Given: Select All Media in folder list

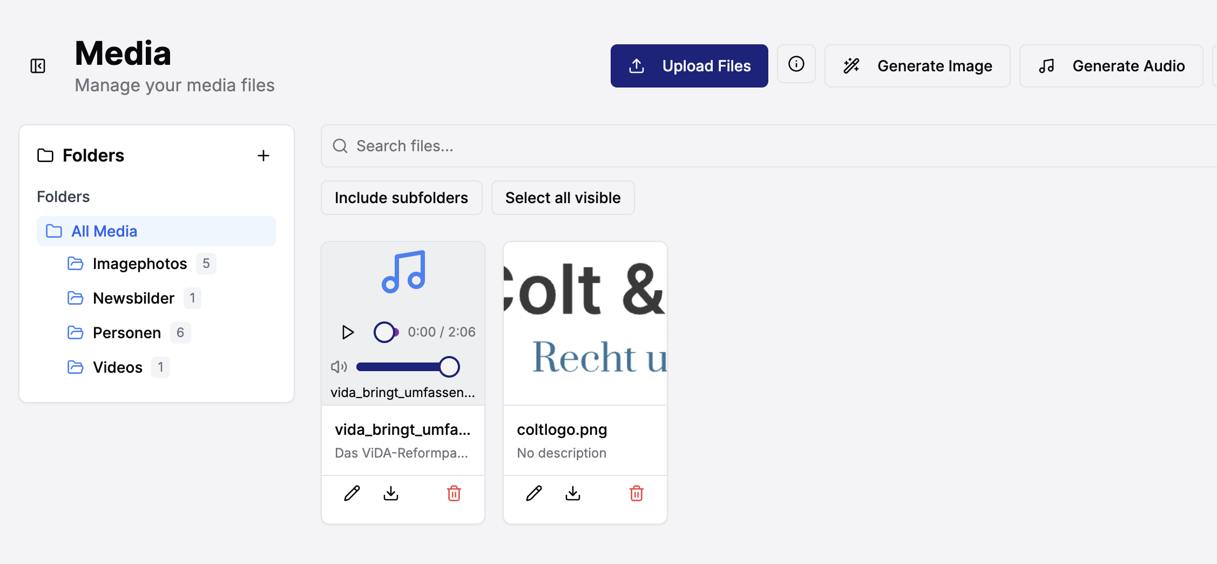Looking at the screenshot, I should tap(104, 231).
